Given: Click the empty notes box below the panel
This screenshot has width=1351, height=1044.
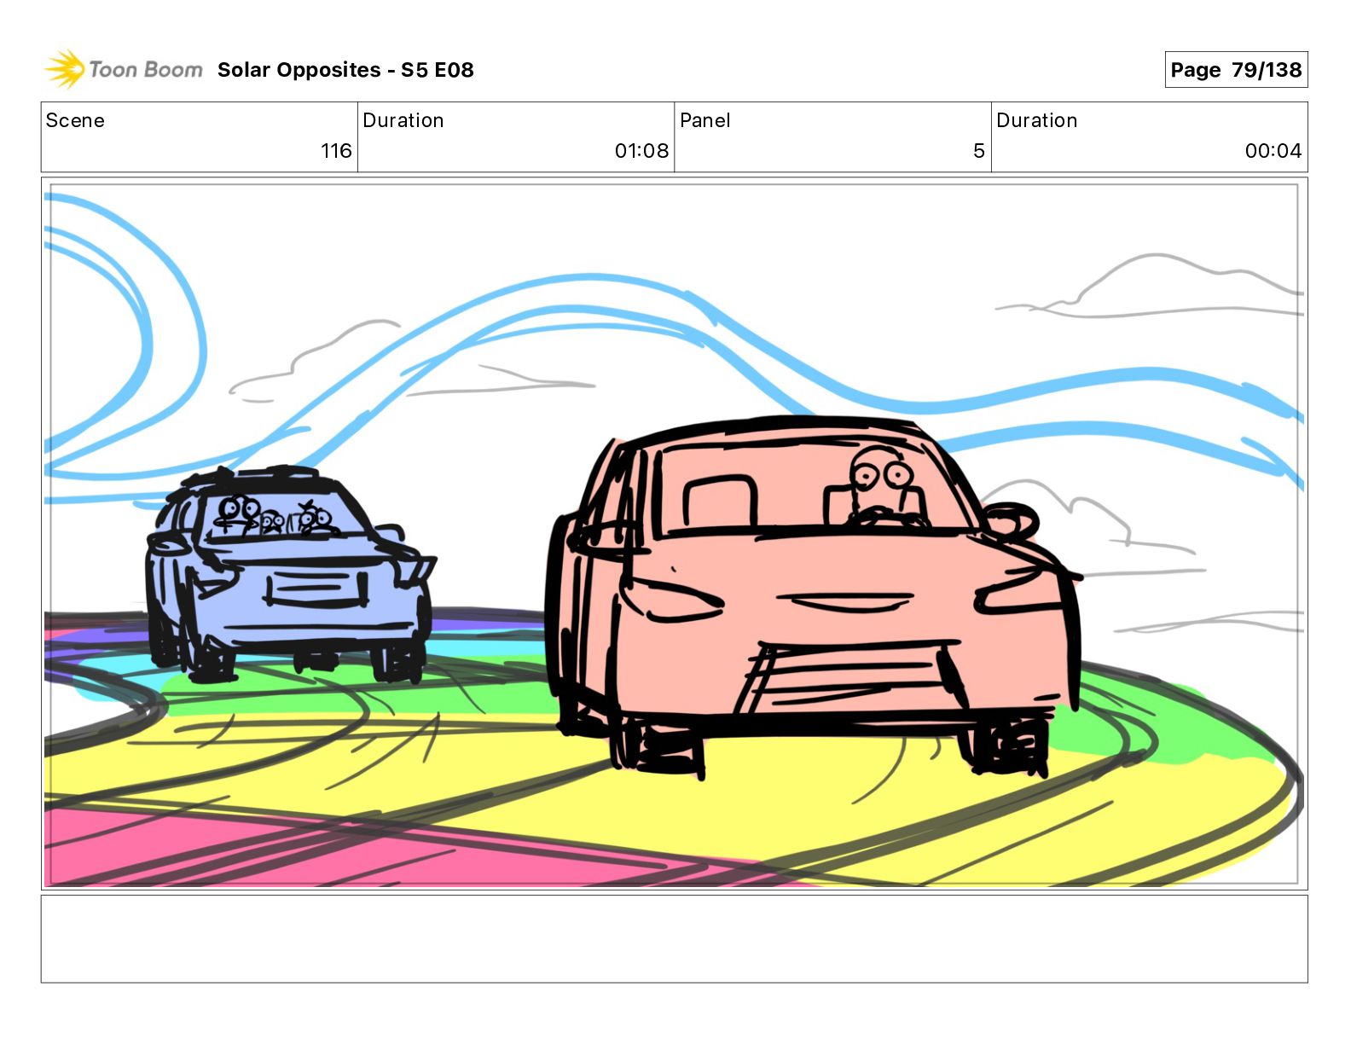Looking at the screenshot, I should pyautogui.click(x=674, y=939).
